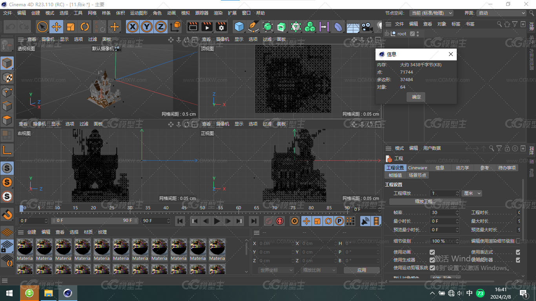Click 应用 button in coordinates panel
Screen dimensions: 536x301
(x=361, y=270)
